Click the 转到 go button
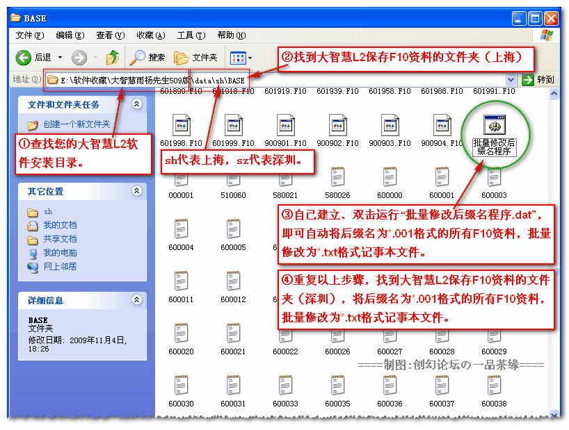569x430 pixels. tap(538, 79)
